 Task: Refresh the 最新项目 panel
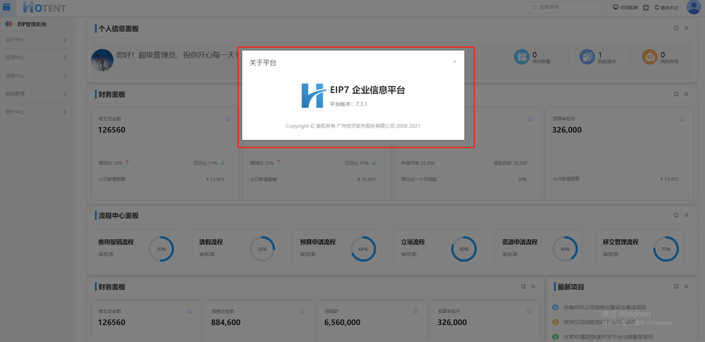click(x=676, y=286)
